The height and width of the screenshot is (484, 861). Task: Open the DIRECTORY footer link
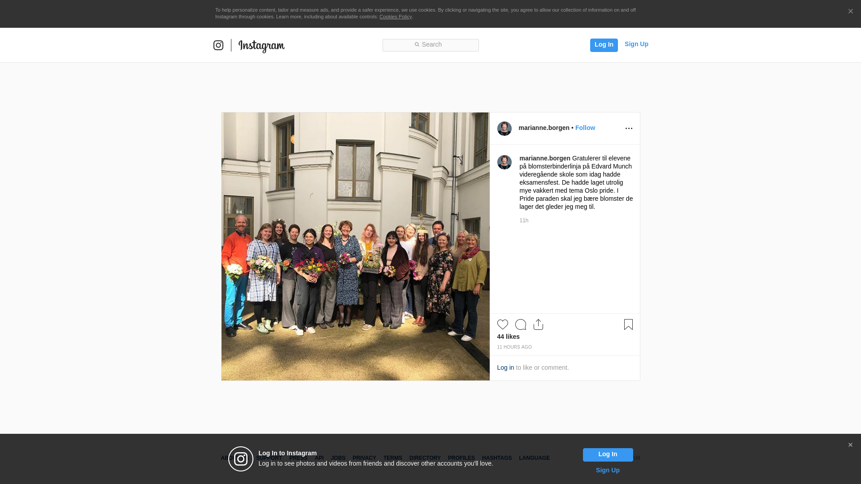425,458
